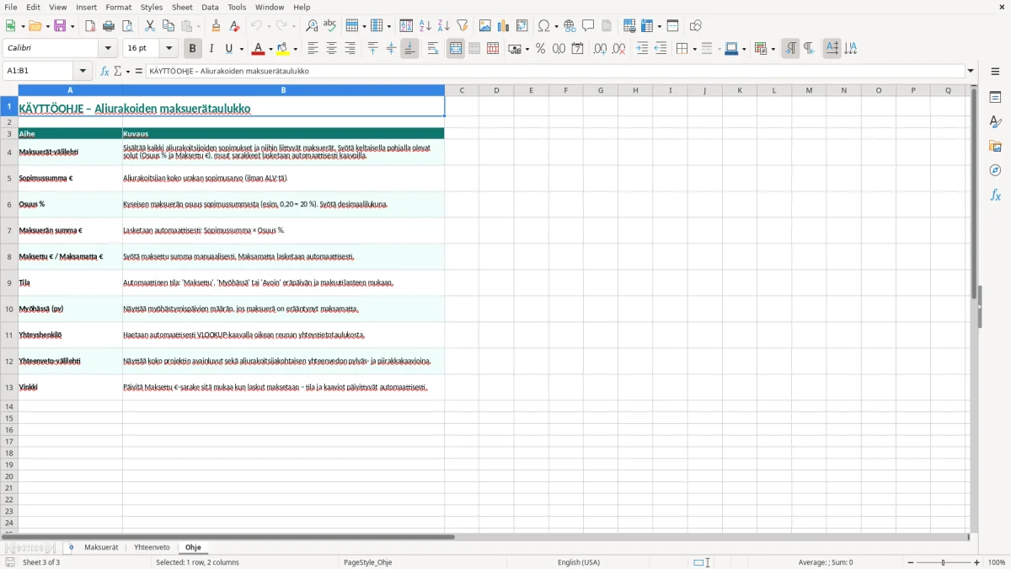Insert Chart icon in toolbar
This screenshot has width=1011, height=569.
point(503,26)
